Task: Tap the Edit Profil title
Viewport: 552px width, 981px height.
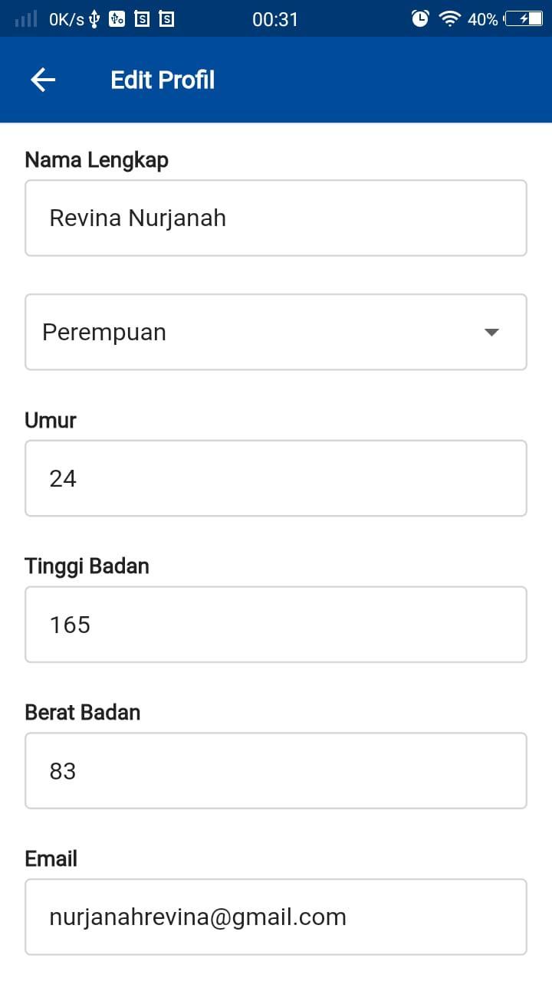Action: pos(163,80)
